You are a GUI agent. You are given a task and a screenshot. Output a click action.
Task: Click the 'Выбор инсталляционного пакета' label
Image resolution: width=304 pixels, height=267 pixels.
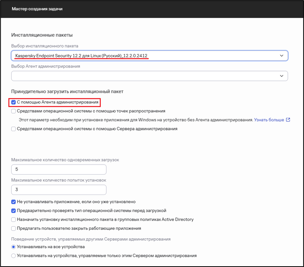[x=45, y=46]
